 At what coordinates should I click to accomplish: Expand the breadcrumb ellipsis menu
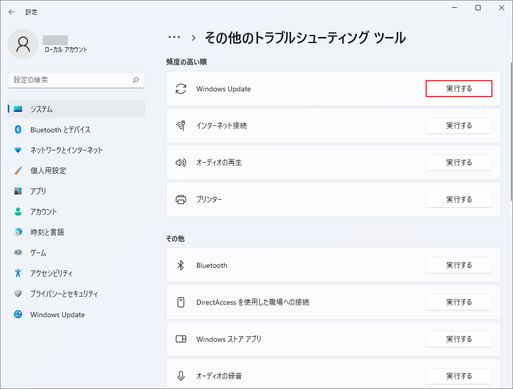click(174, 36)
